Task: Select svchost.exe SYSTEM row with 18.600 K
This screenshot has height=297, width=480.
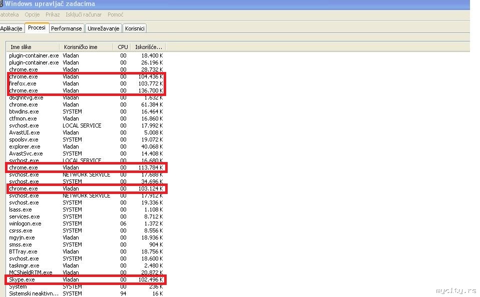Action: point(86,259)
